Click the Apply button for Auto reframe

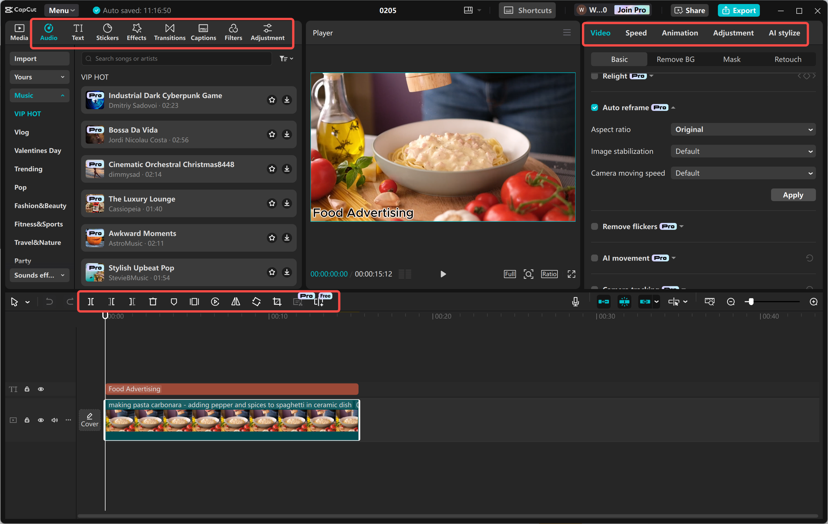(x=793, y=194)
